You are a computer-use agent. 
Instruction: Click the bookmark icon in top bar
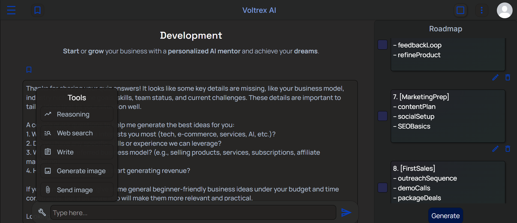click(37, 10)
